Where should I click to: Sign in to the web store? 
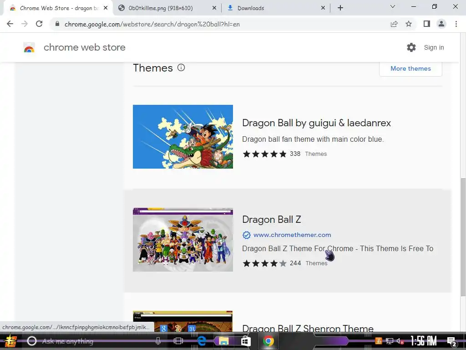click(x=434, y=47)
